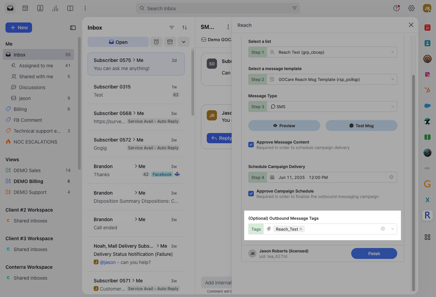
Task: Open NOC ESCALATIONS in sidebar
Action: [x=38, y=142]
